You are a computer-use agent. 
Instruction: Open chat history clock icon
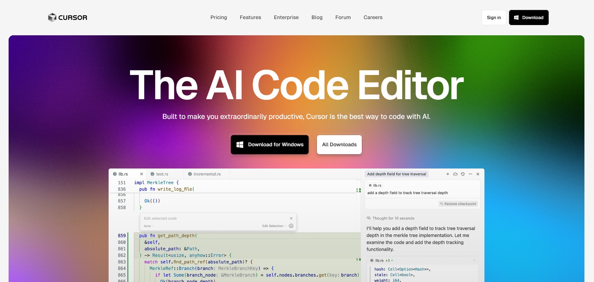click(x=463, y=174)
